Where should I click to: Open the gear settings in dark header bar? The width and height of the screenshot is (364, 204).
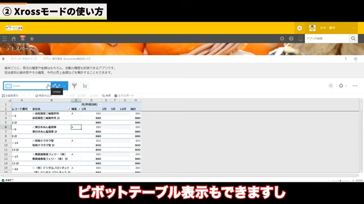tap(282, 39)
